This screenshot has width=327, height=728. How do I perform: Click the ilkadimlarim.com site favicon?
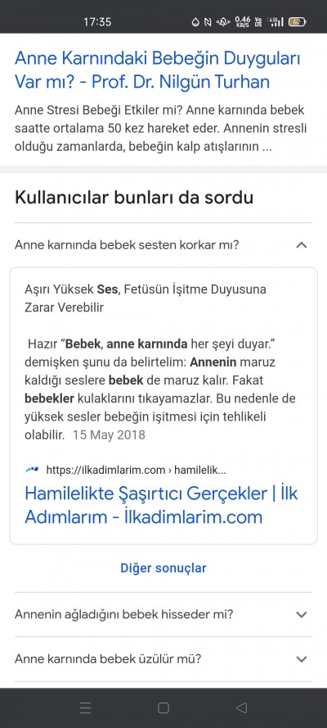click(x=32, y=470)
